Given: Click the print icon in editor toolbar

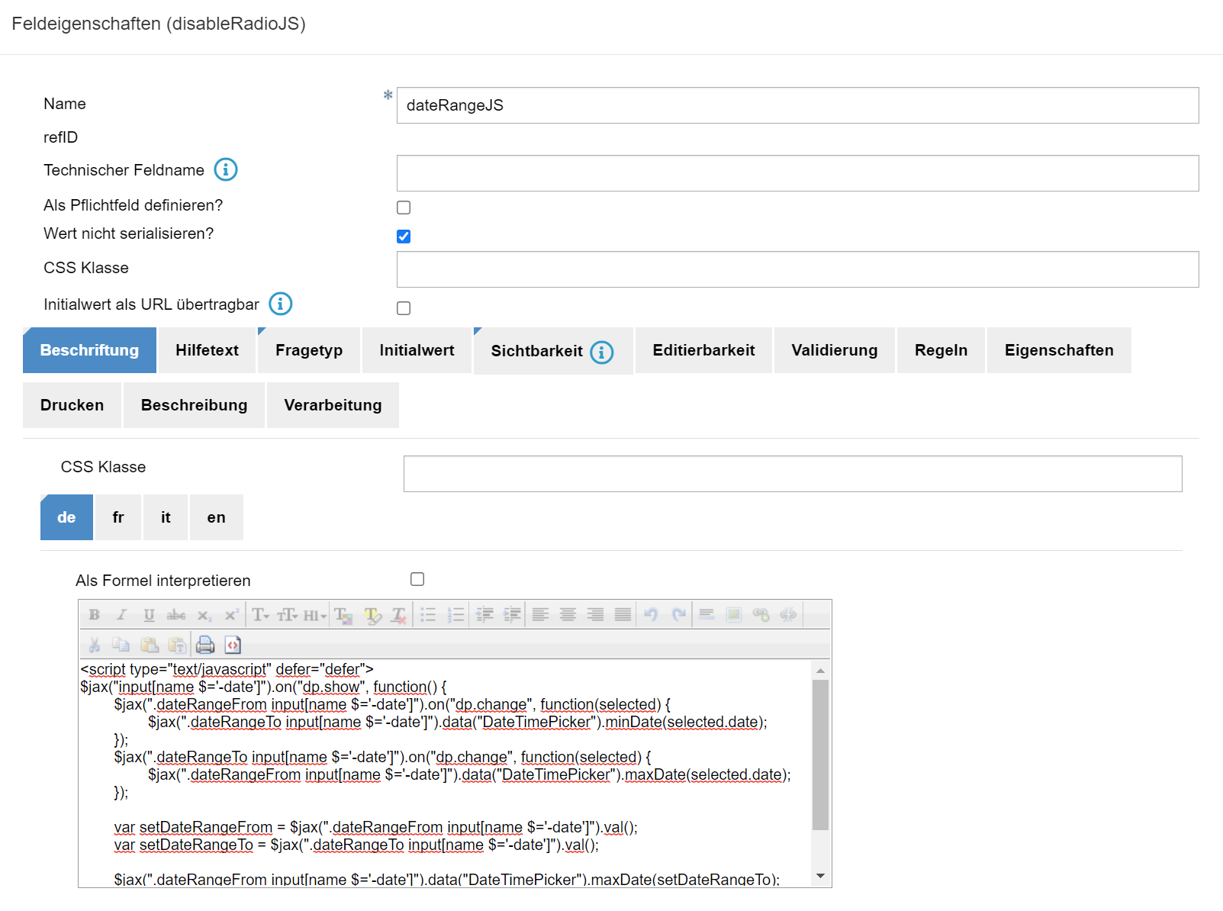Looking at the screenshot, I should pyautogui.click(x=205, y=645).
